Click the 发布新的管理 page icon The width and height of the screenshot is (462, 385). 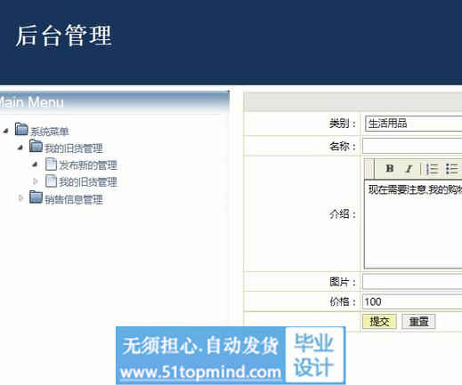[x=51, y=164]
